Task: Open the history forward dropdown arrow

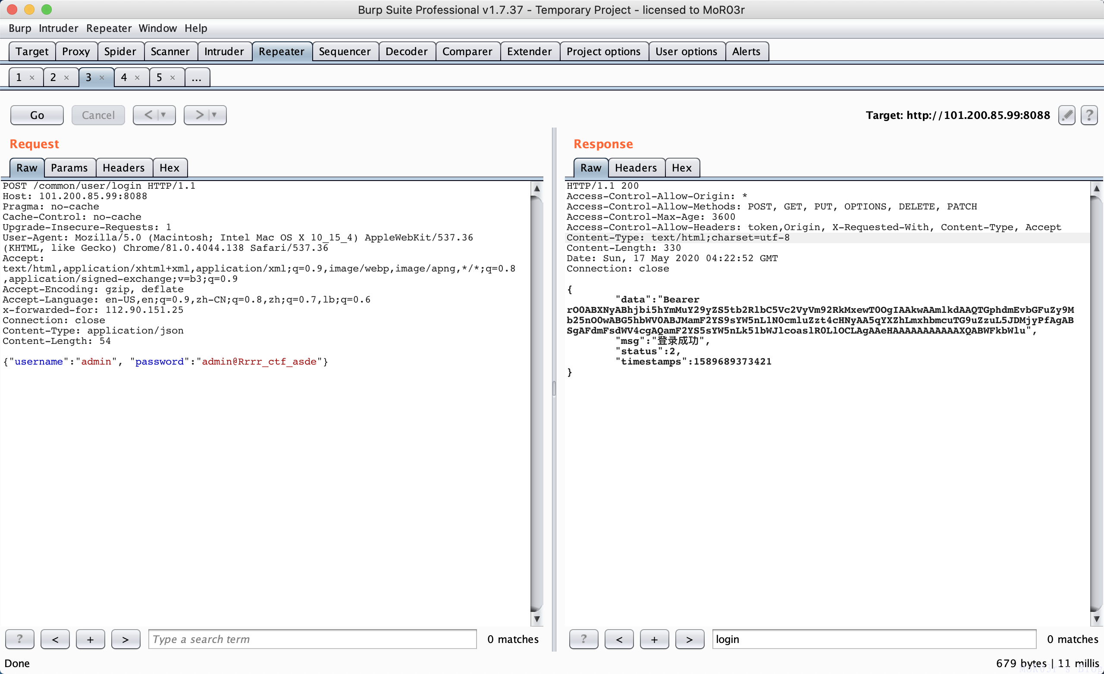Action: 215,115
